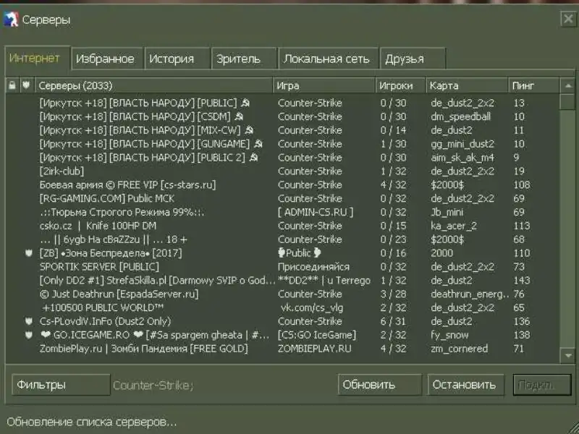Open the Фильтры panel
This screenshot has height=434, width=579.
coord(61,385)
